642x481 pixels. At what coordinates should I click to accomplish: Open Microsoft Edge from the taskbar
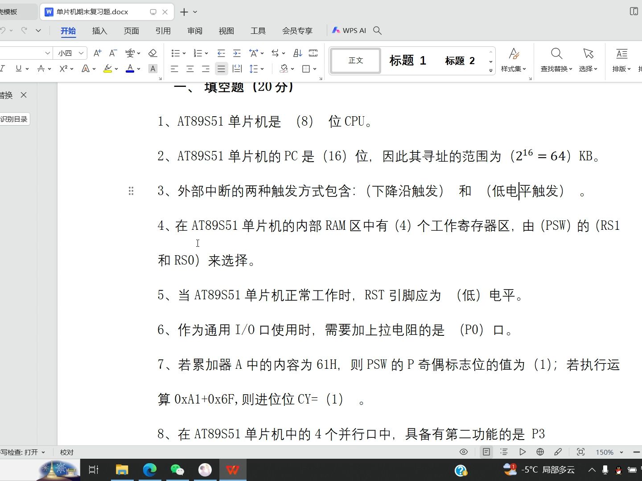(x=149, y=469)
